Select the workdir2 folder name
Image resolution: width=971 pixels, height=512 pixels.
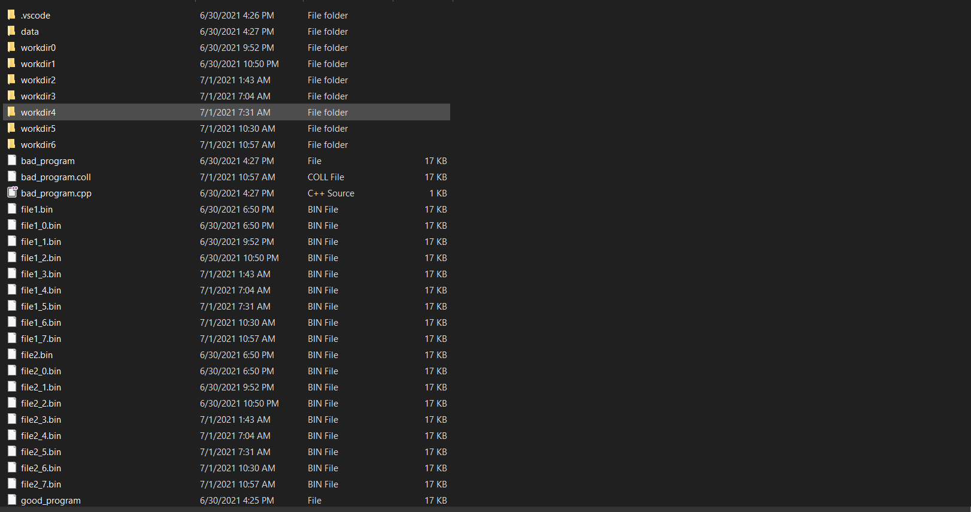pyautogui.click(x=38, y=80)
